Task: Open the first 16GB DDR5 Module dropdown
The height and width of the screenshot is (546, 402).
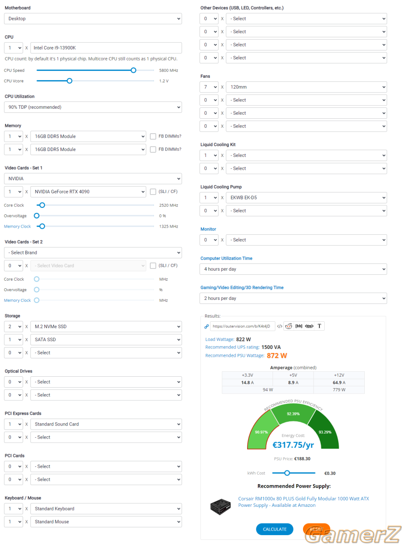Action: pos(88,136)
